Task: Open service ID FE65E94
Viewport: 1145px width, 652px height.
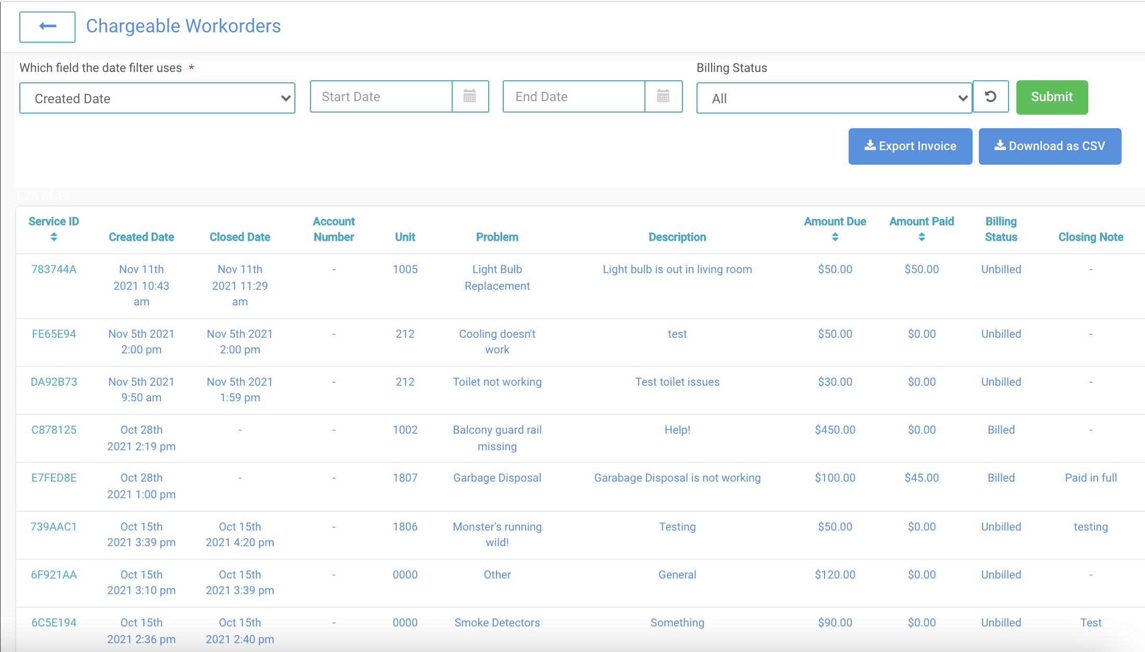Action: coord(54,334)
